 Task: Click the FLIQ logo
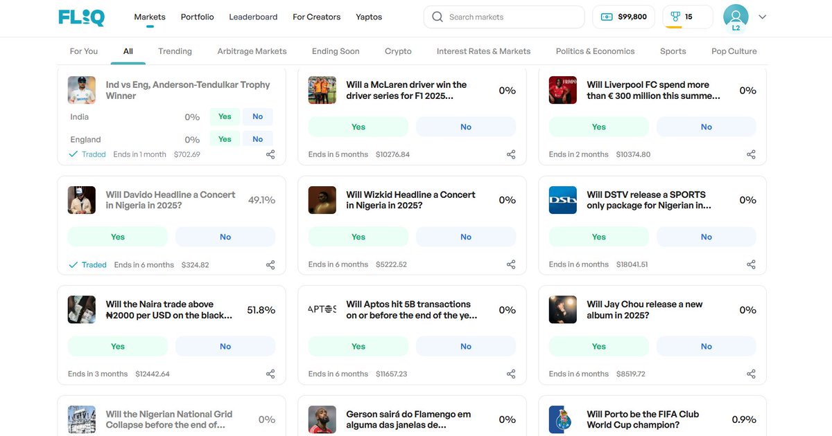click(82, 17)
